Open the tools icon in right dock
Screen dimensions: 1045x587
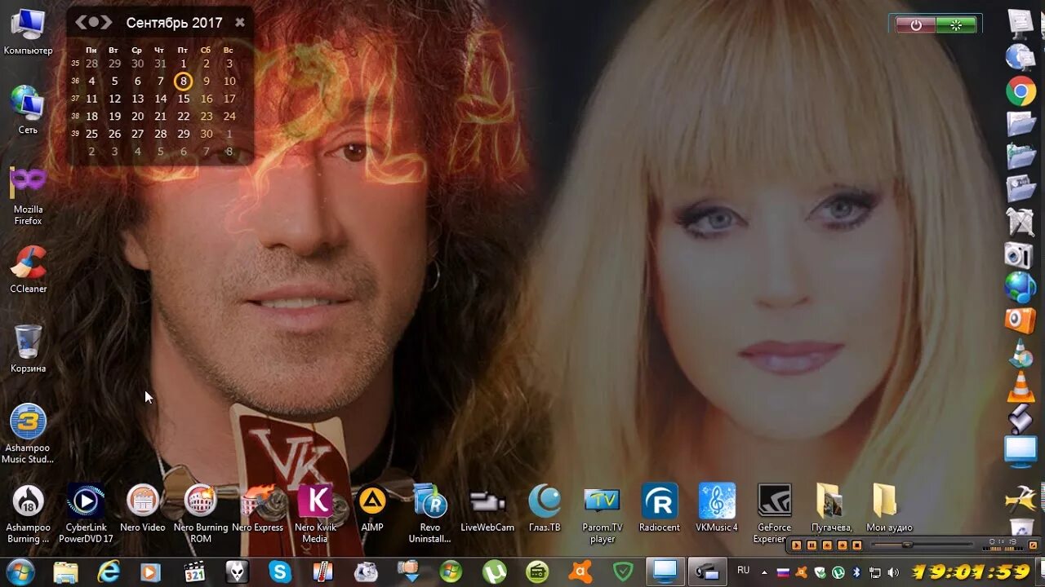click(x=1021, y=499)
